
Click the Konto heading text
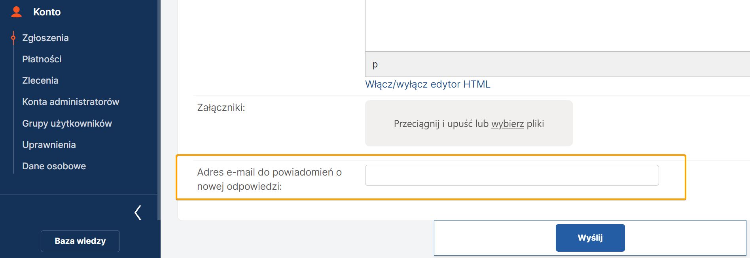tap(47, 12)
